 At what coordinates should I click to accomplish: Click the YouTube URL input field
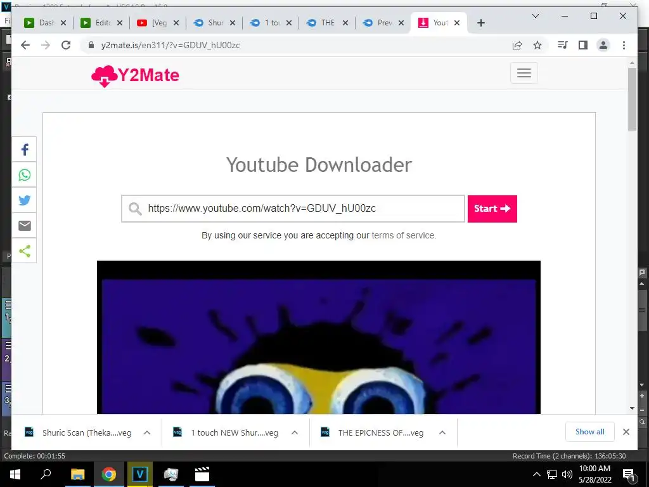[x=293, y=209]
